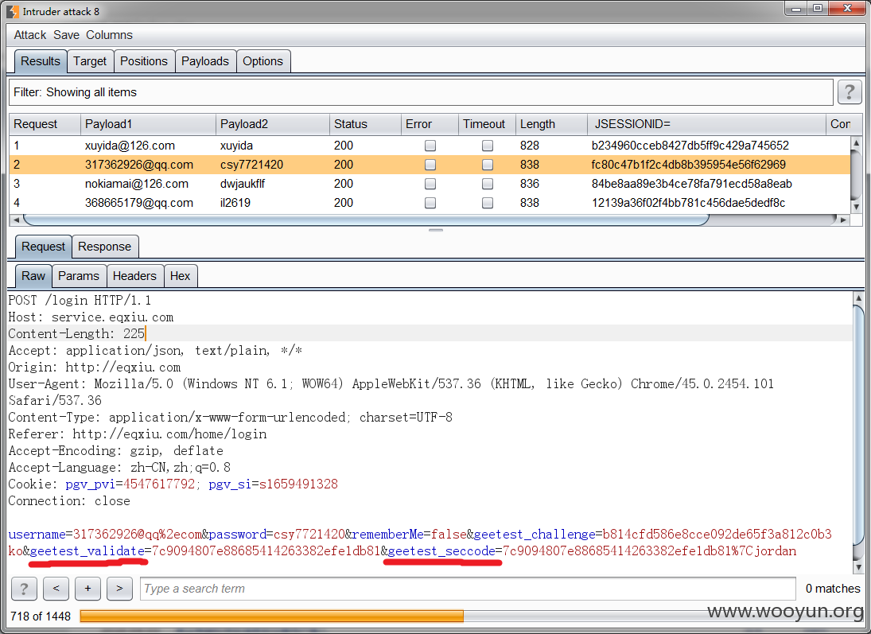
Task: Switch to the Payloads tab
Action: point(205,61)
